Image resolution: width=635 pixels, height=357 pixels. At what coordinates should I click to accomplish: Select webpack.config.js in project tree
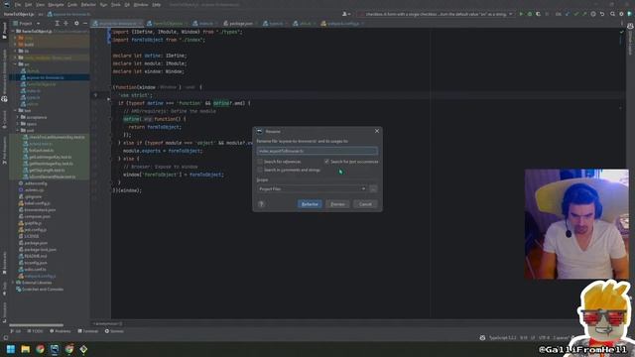pyautogui.click(x=37, y=276)
